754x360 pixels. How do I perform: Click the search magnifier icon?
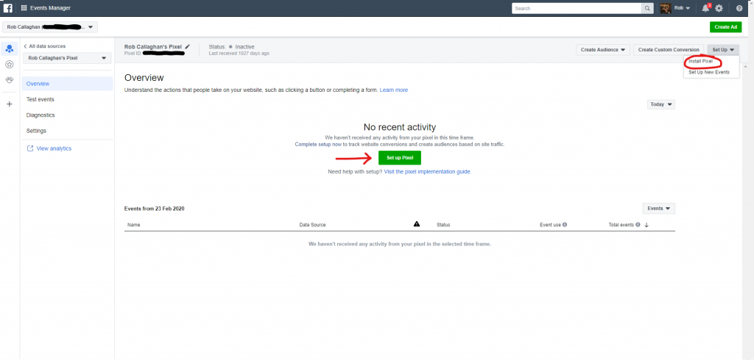(x=648, y=8)
